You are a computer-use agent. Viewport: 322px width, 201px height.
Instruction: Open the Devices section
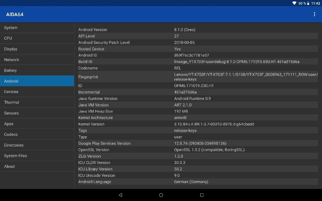(x=37, y=92)
